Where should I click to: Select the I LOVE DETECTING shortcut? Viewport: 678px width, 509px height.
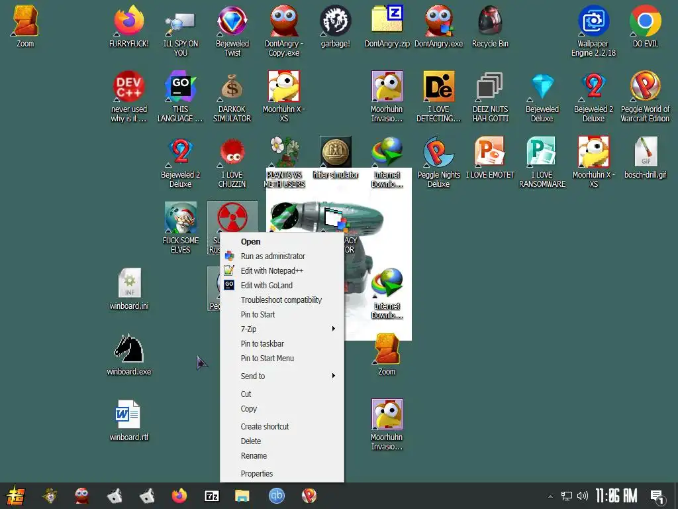coord(438,97)
